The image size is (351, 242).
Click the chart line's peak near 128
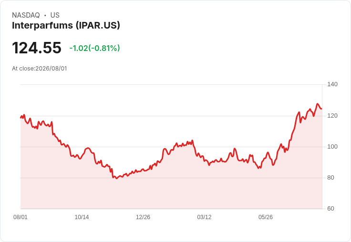point(317,104)
